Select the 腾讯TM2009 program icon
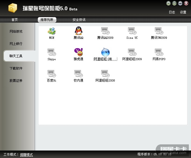This screenshot has width=191, height=158. click(x=159, y=31)
